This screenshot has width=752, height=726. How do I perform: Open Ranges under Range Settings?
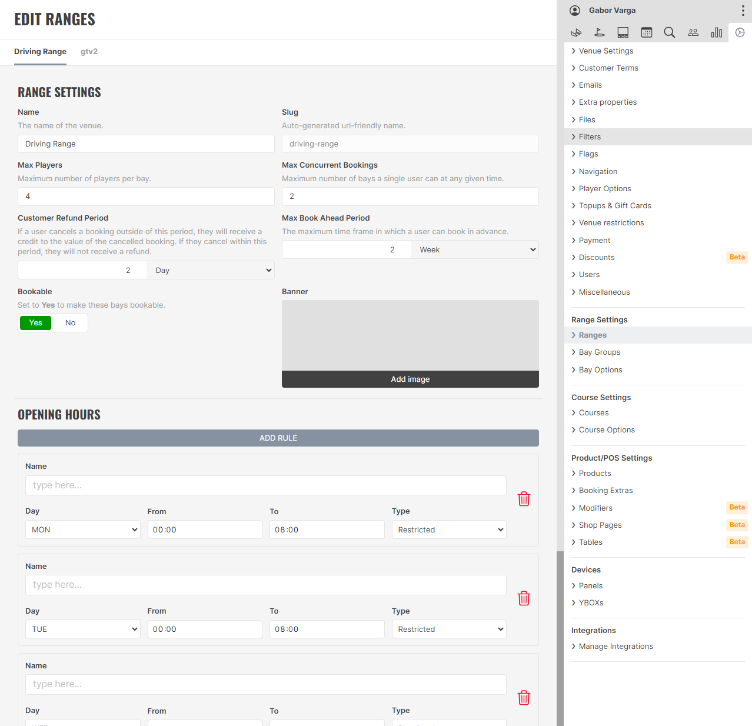658,335
